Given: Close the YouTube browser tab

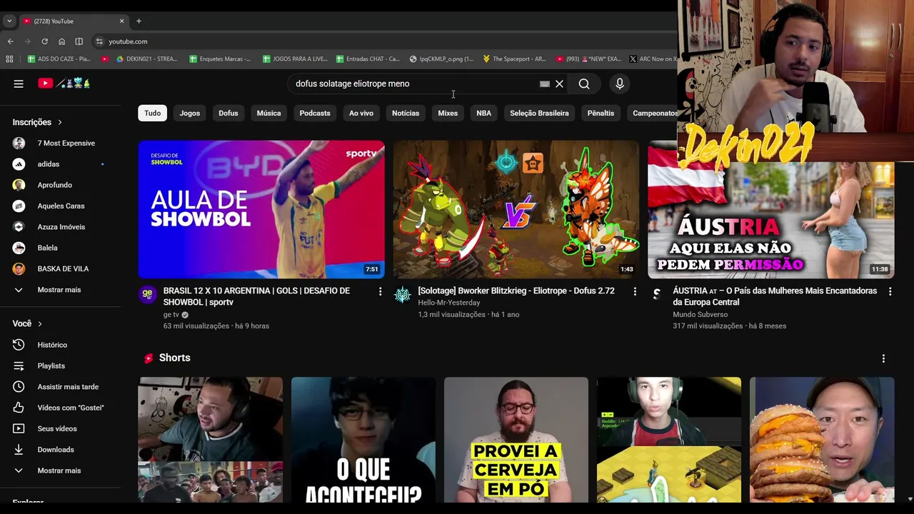Looking at the screenshot, I should pos(121,21).
